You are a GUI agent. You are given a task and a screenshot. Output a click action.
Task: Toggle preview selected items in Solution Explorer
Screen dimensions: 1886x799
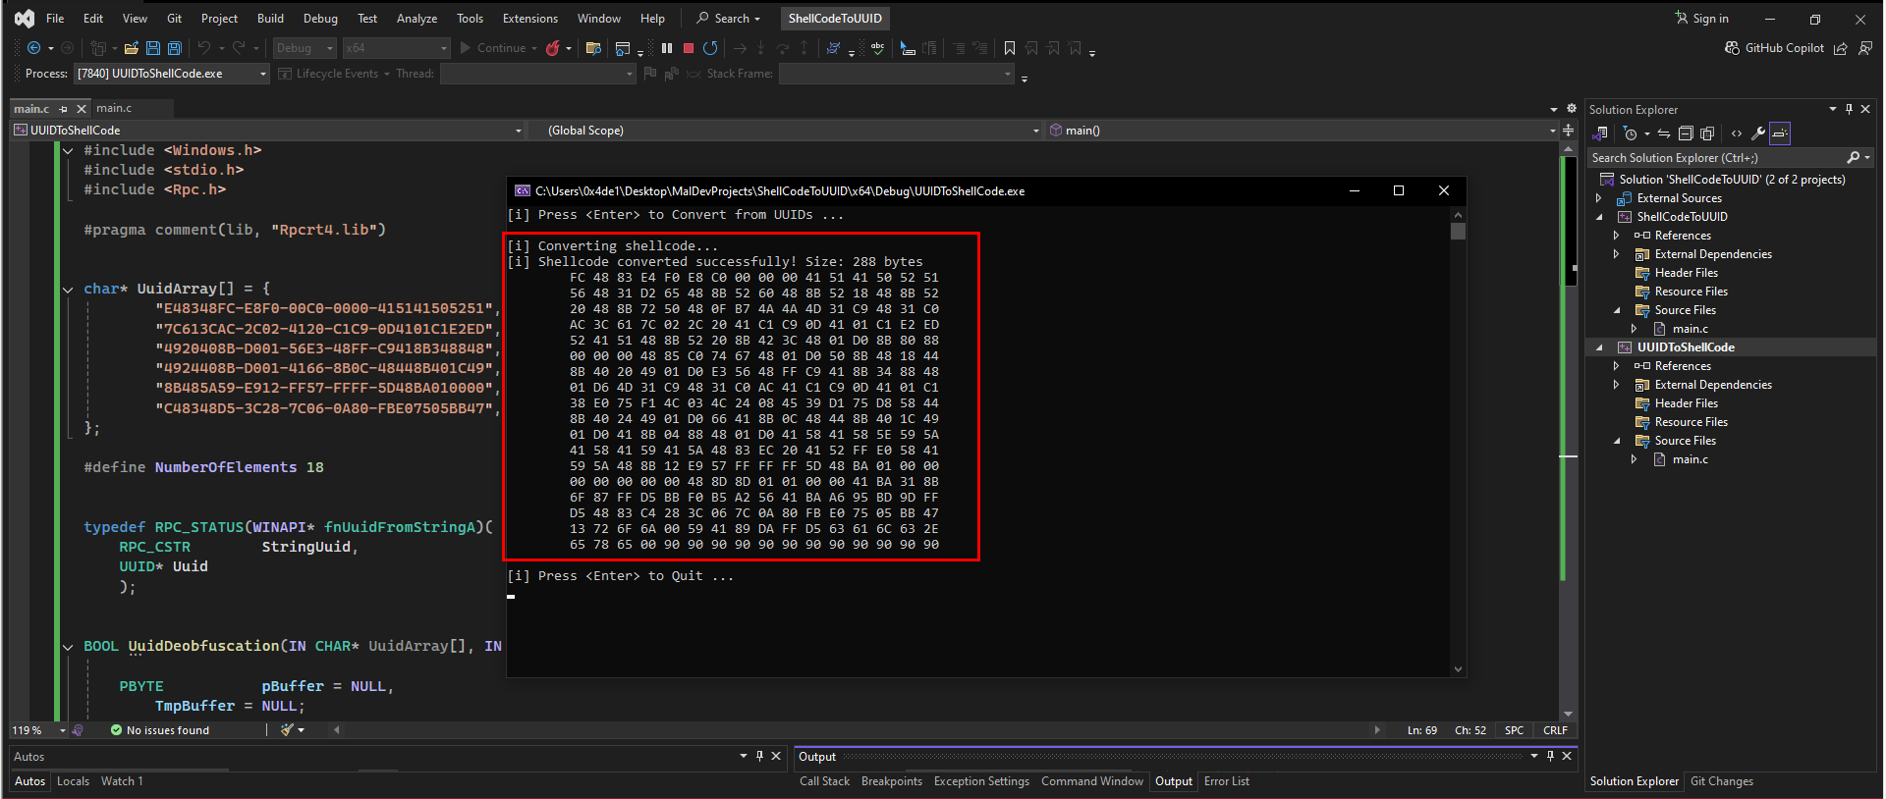1780,133
